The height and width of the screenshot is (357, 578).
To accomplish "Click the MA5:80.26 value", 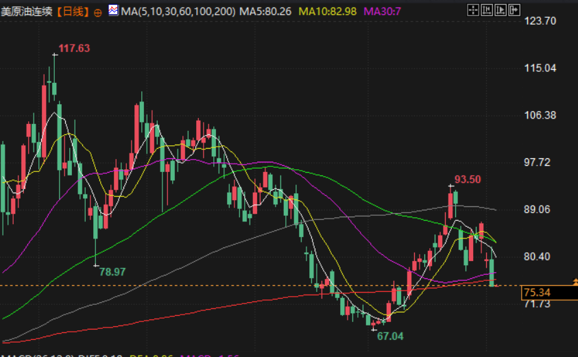I will [x=265, y=12].
